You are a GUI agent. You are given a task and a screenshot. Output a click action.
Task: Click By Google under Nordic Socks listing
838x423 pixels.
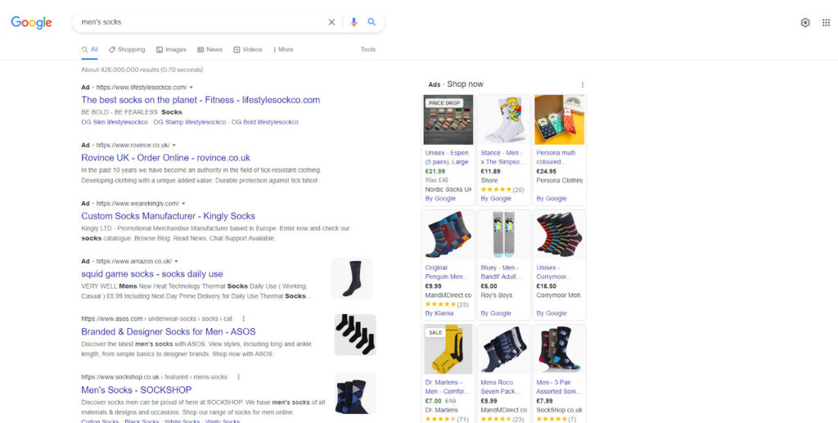pyautogui.click(x=440, y=199)
